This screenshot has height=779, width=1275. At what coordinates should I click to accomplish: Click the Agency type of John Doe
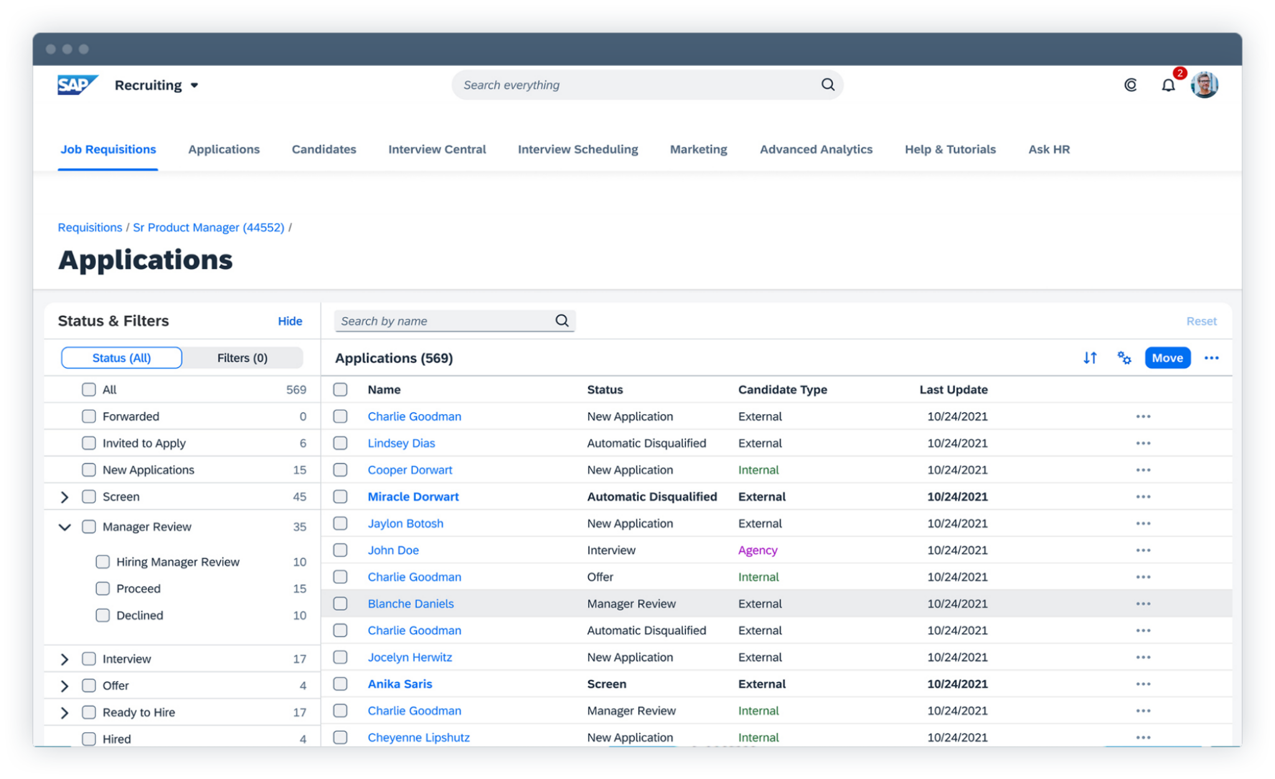tap(758, 550)
